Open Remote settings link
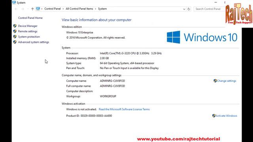The height and width of the screenshot is (142, 253). 28,31
